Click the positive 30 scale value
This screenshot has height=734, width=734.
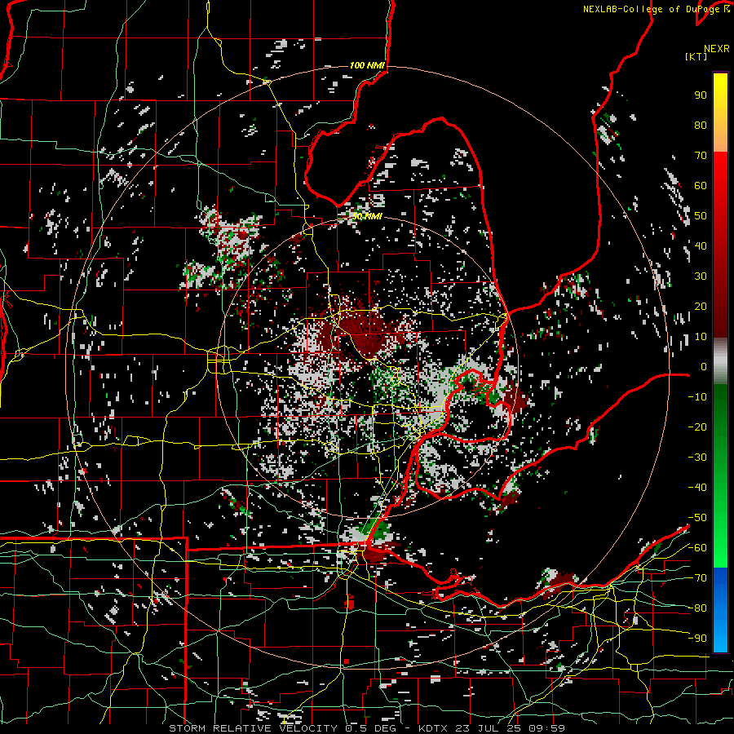[701, 276]
